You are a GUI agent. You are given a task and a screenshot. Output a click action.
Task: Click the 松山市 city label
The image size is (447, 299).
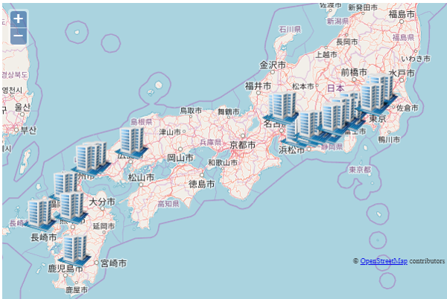[141, 178]
